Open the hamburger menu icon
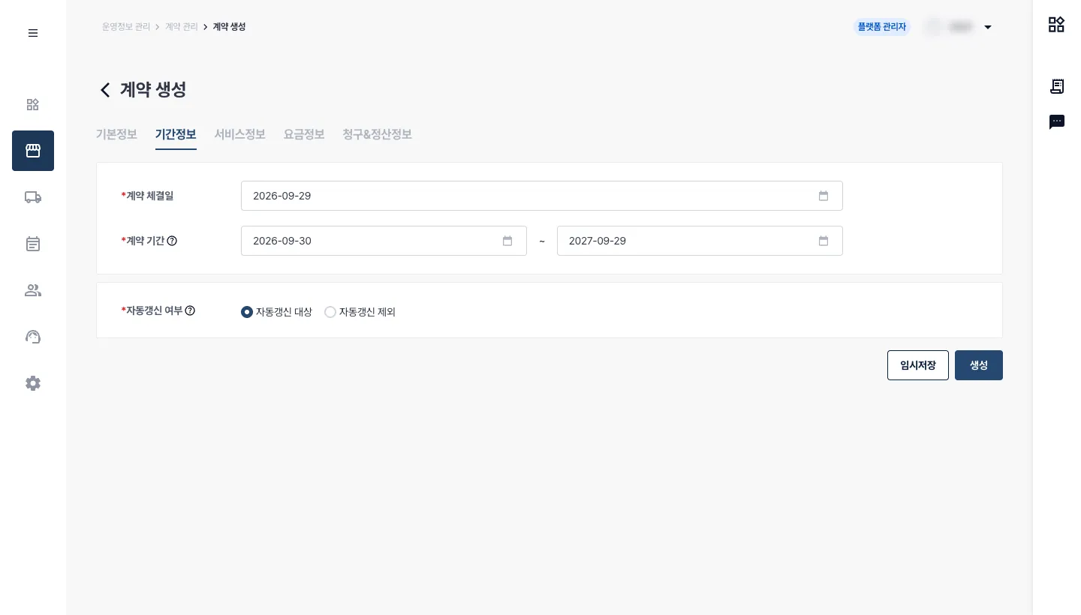Viewport: 1081px width, 615px height. click(33, 33)
